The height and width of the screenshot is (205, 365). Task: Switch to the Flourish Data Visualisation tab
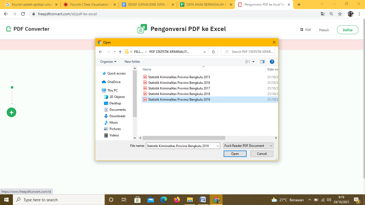89,5
